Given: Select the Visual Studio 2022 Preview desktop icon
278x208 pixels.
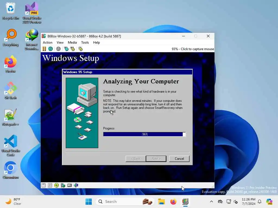Looking at the screenshot, I should pyautogui.click(x=32, y=13).
